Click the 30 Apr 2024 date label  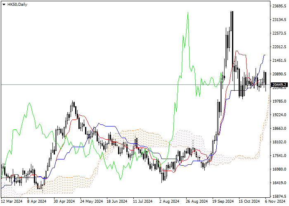point(64,201)
